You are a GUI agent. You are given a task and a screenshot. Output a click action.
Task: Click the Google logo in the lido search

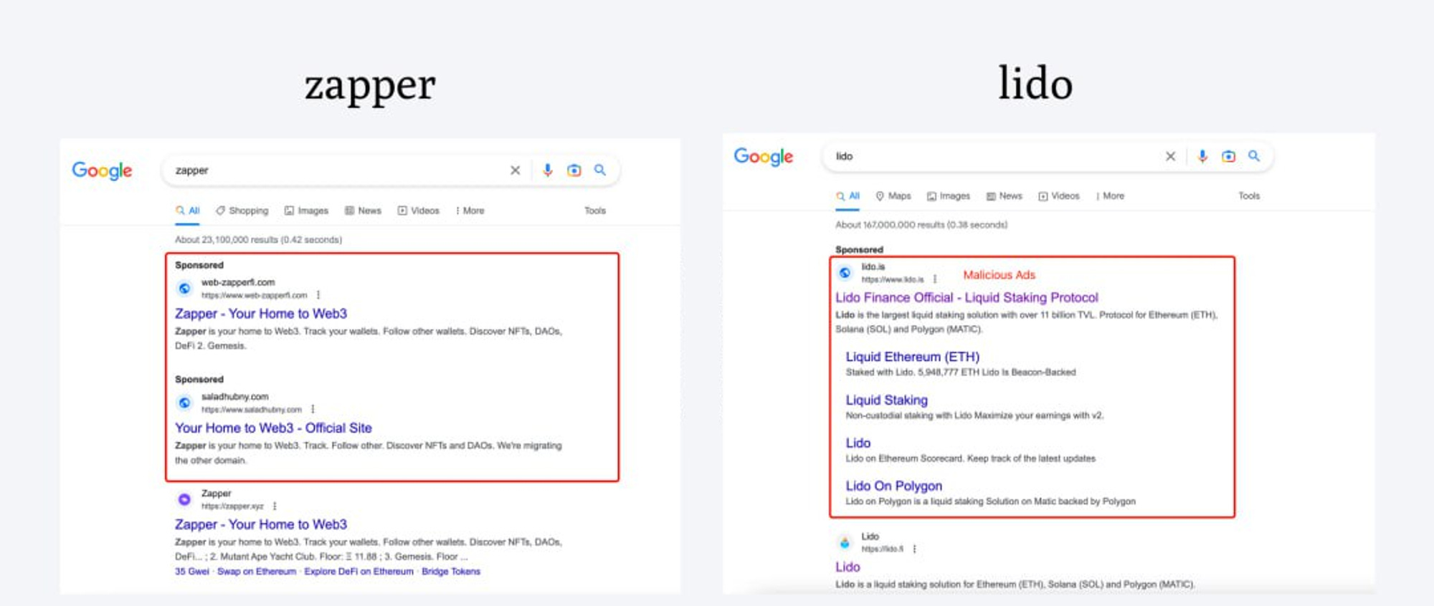coord(763,156)
